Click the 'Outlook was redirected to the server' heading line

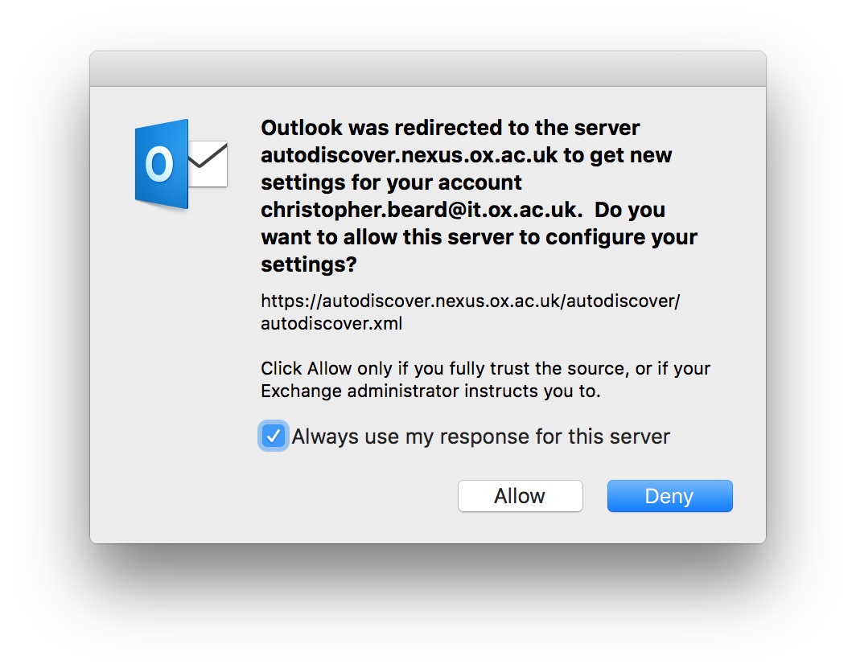(451, 128)
